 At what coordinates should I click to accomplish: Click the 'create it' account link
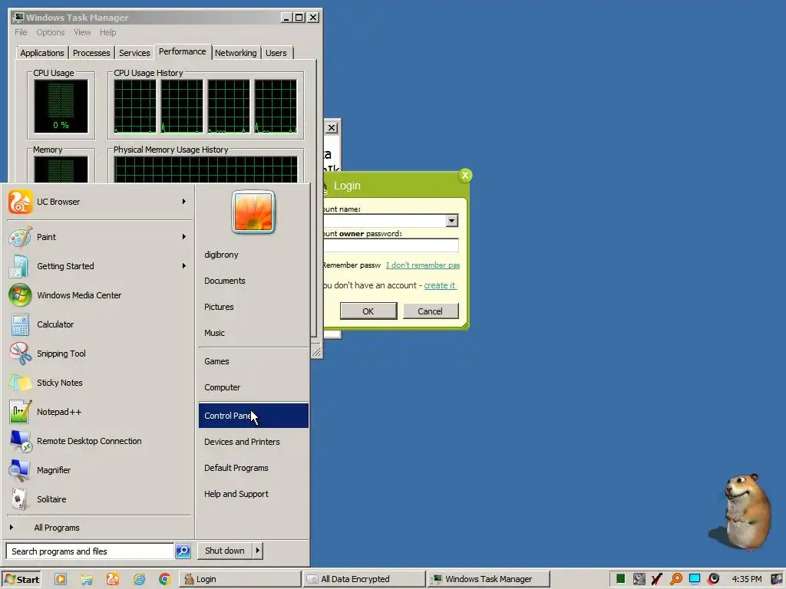tap(440, 285)
